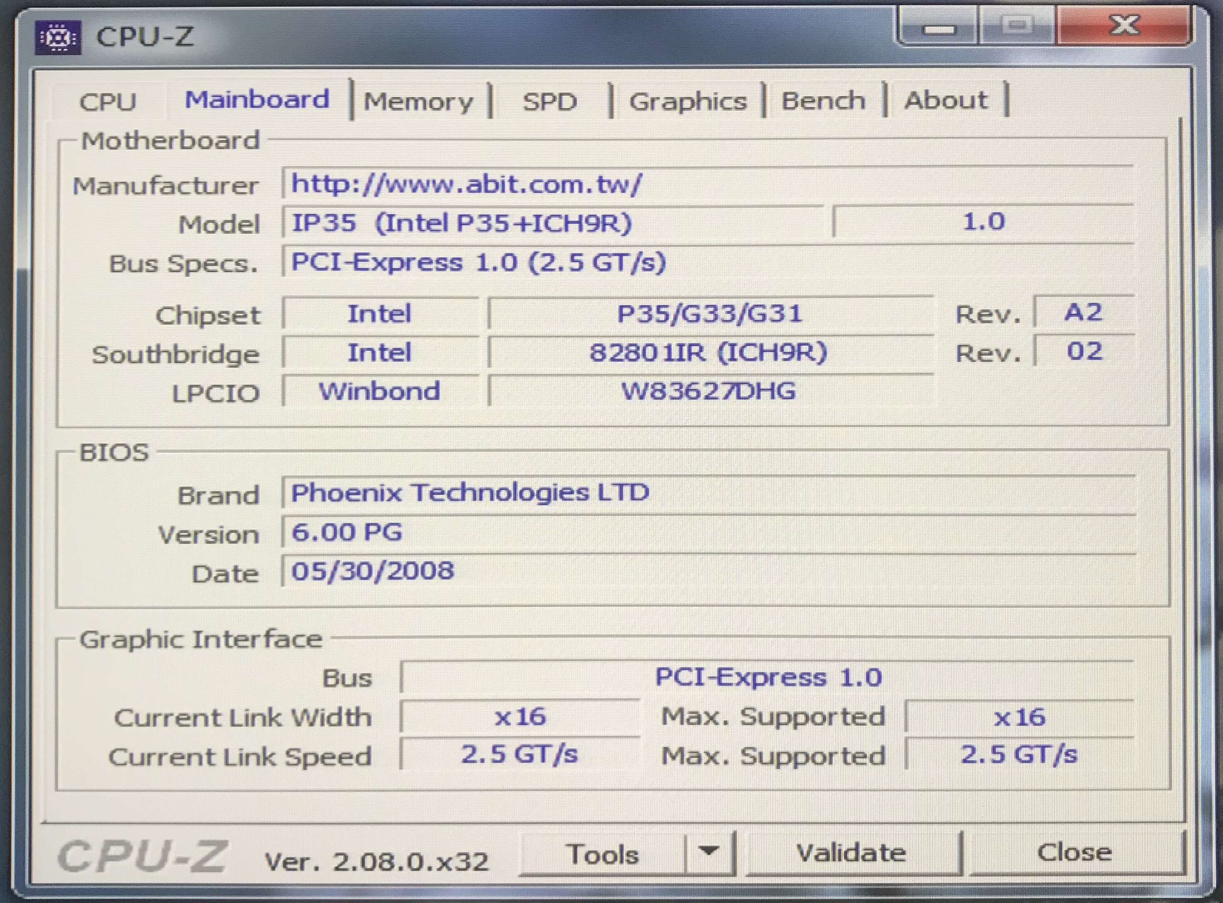Click the Southbridge 82801IR field
This screenshot has width=1223, height=903.
pyautogui.click(x=709, y=353)
